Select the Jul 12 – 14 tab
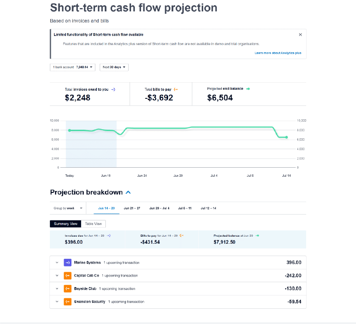This screenshot has height=324, width=356. tap(208, 208)
